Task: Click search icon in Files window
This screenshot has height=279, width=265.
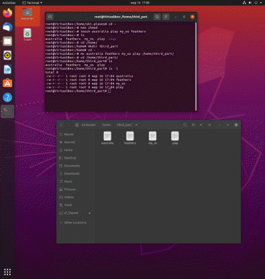Action: point(185,125)
